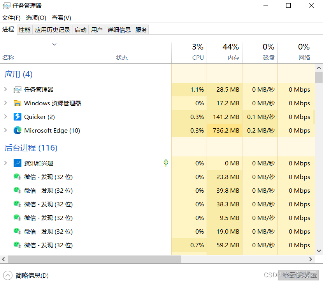Click WeChat icon on the 9.5 MB row
Screen dimensions: 323x282
pos(17,218)
